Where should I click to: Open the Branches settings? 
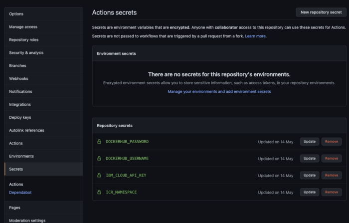point(44,65)
